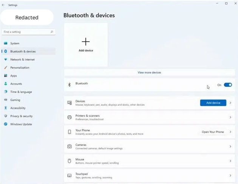
Task: Turn off the Bluetooth toggle switch
Action: click(228, 85)
